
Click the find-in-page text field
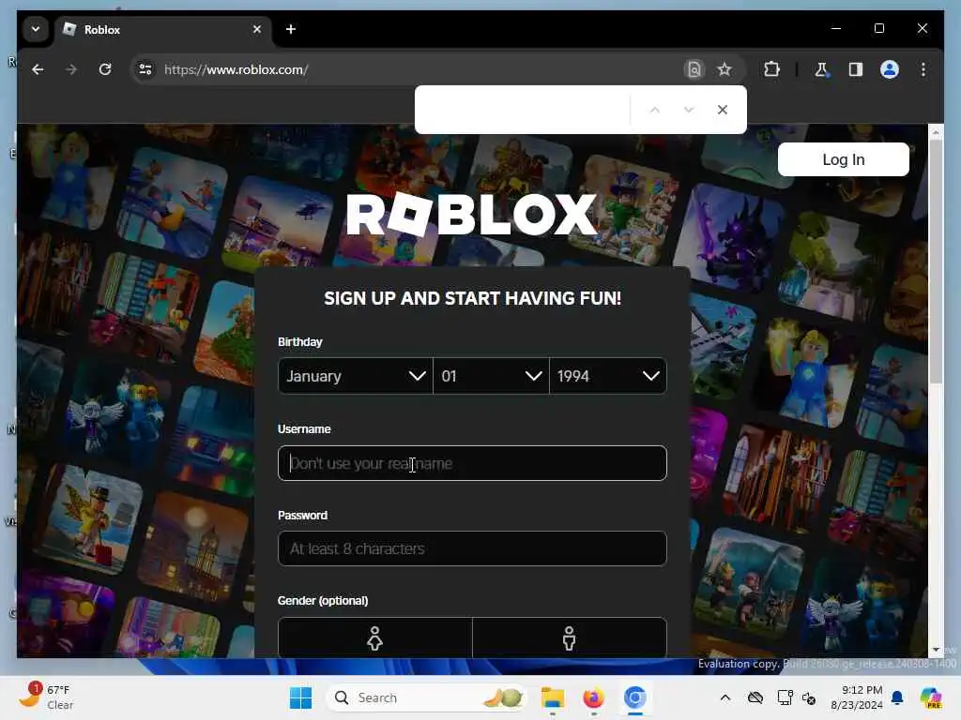point(524,110)
